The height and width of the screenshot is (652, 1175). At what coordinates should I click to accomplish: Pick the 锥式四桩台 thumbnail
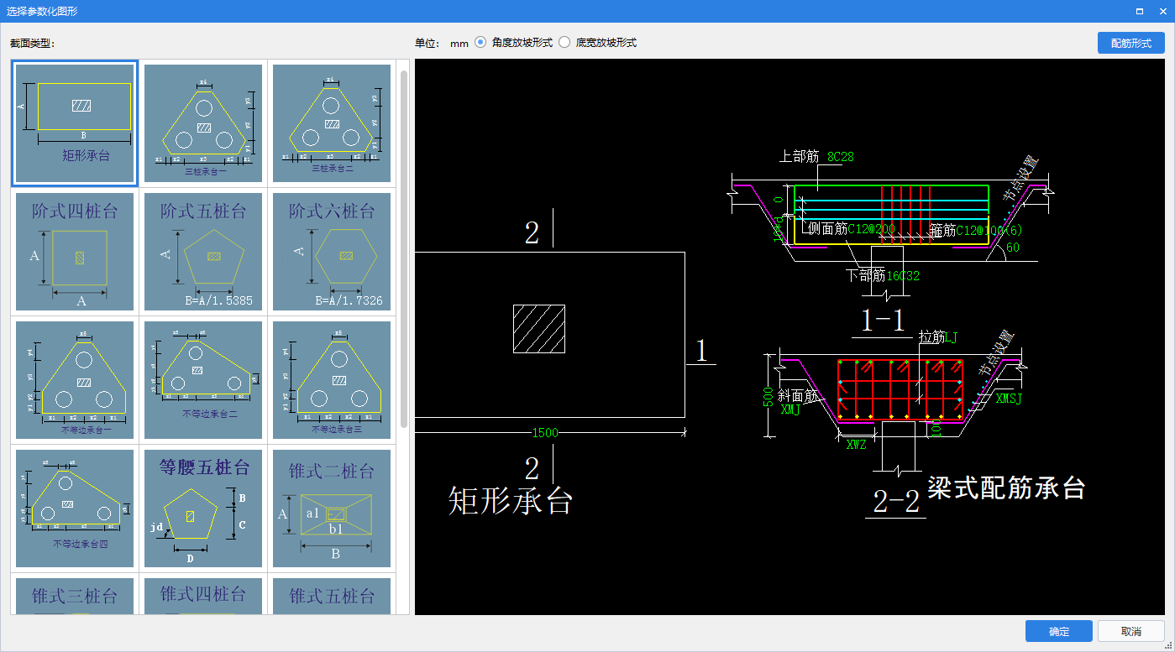click(x=203, y=596)
